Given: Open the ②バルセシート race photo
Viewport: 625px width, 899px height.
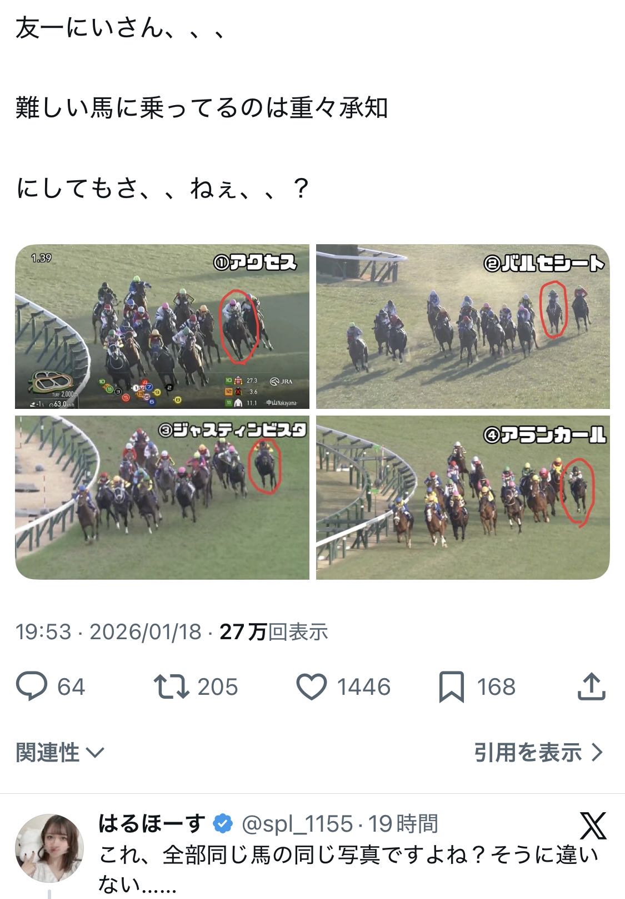Looking at the screenshot, I should click(463, 327).
